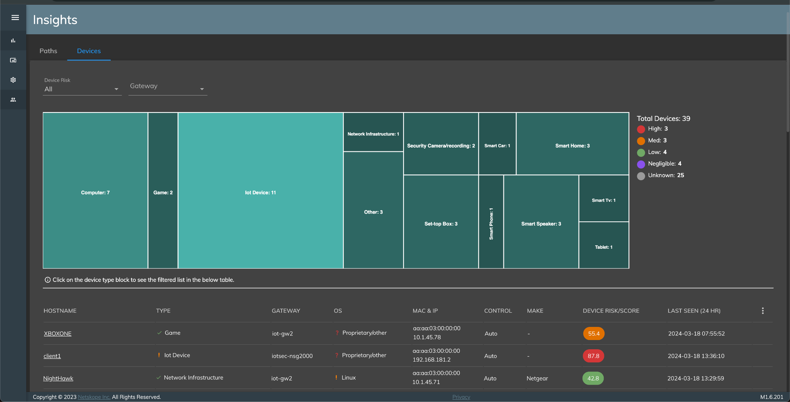The width and height of the screenshot is (790, 402).
Task: Click the info icon below the treemap
Action: [47, 280]
